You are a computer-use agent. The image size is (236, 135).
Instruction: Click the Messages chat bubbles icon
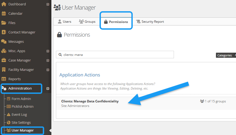click(x=4, y=42)
